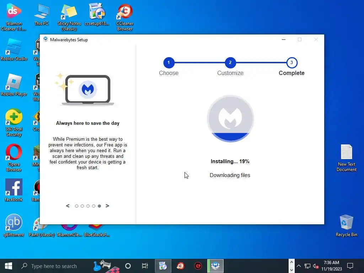Open network status tray icon
Viewport: 364px width, 273px height.
pos(307,266)
